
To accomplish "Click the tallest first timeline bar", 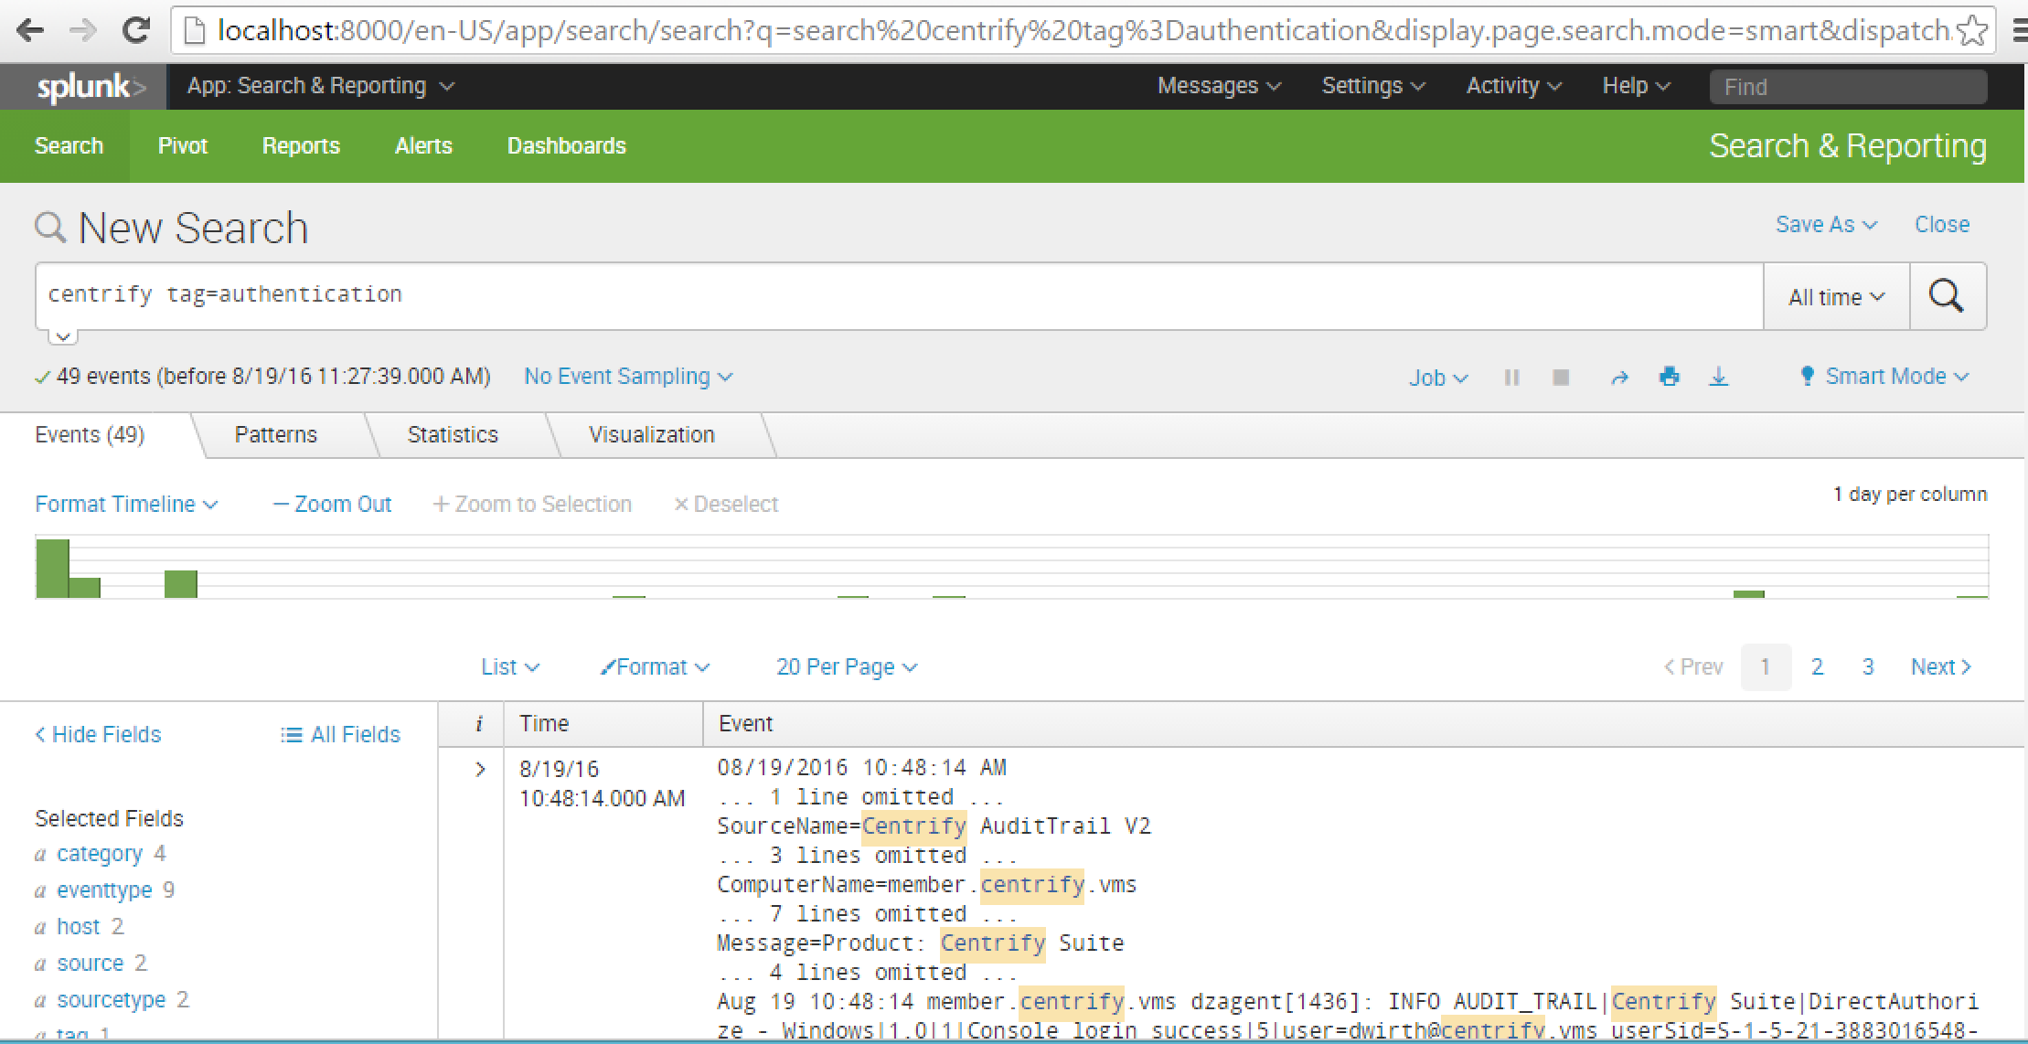I will point(52,569).
